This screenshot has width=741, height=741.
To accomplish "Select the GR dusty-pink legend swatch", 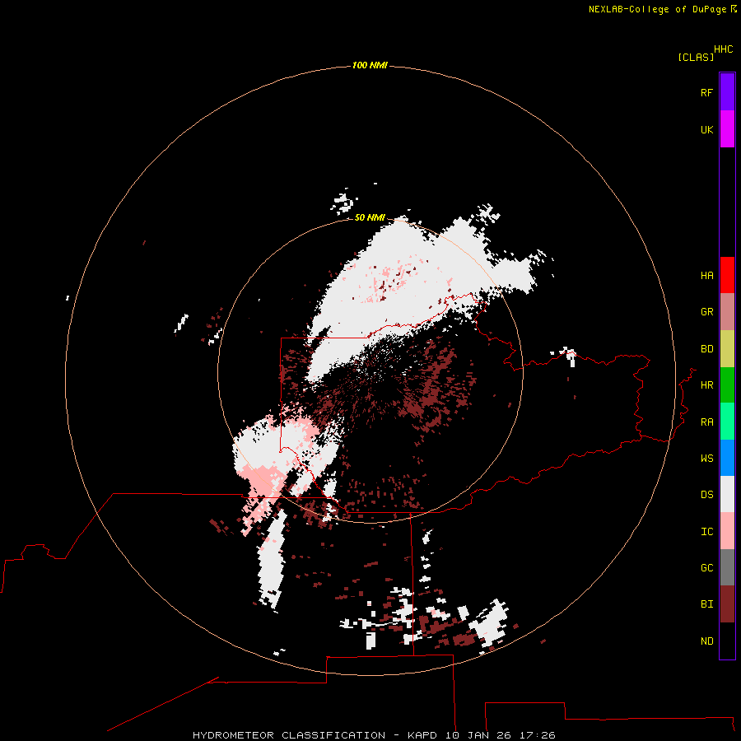I will click(x=727, y=312).
